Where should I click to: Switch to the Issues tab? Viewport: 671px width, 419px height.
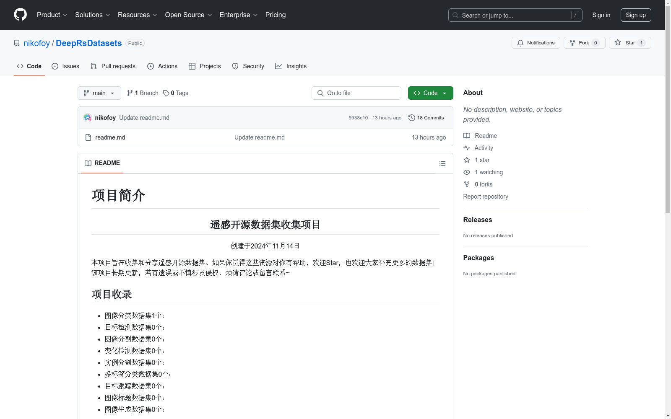coord(65,66)
